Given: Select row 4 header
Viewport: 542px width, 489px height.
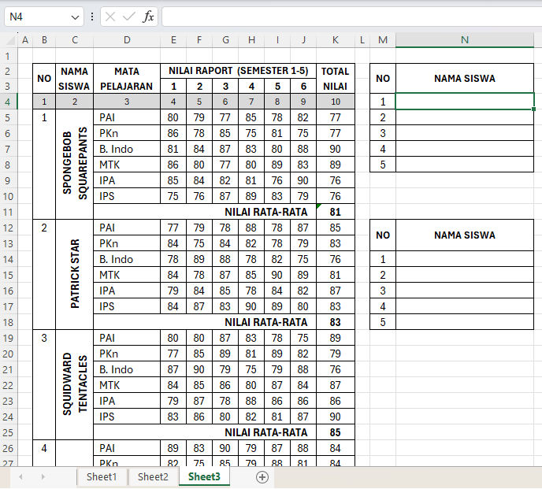Looking at the screenshot, I should pyautogui.click(x=9, y=102).
